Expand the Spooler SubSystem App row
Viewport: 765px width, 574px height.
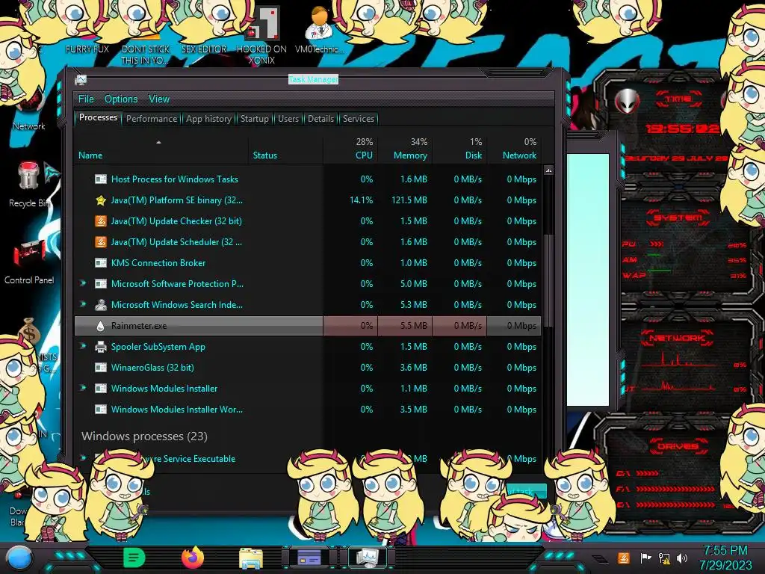(x=83, y=346)
